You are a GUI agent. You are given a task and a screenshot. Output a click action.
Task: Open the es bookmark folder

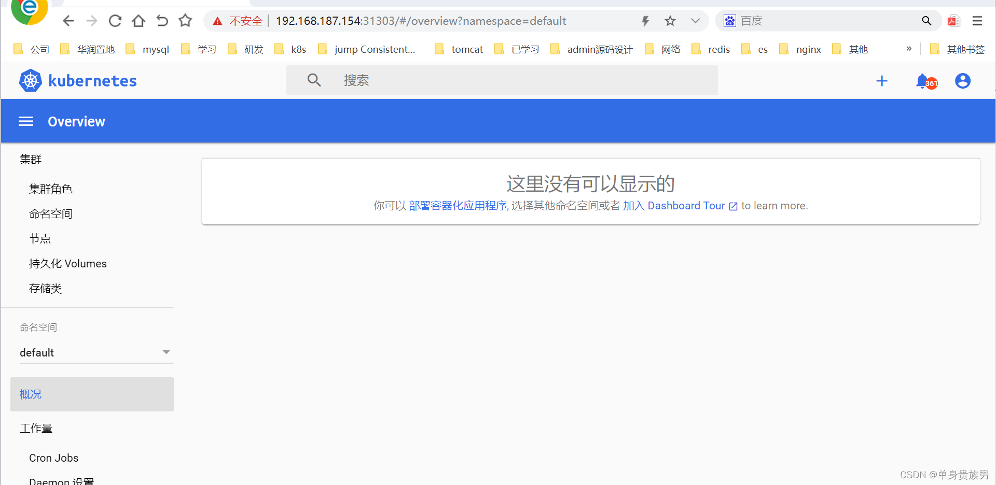point(754,49)
